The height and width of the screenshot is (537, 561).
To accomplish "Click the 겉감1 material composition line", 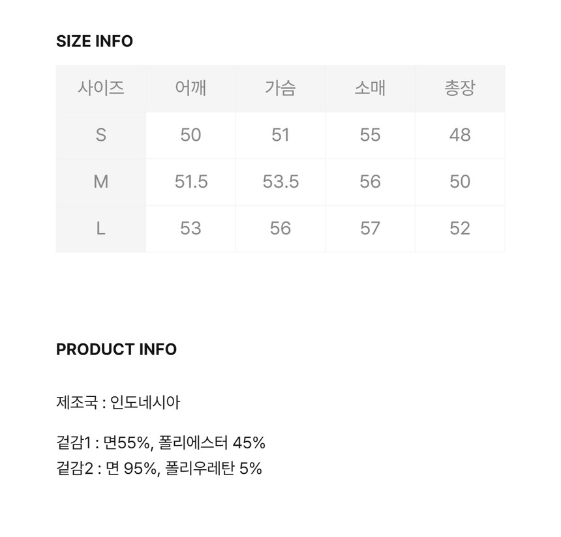I will (160, 443).
